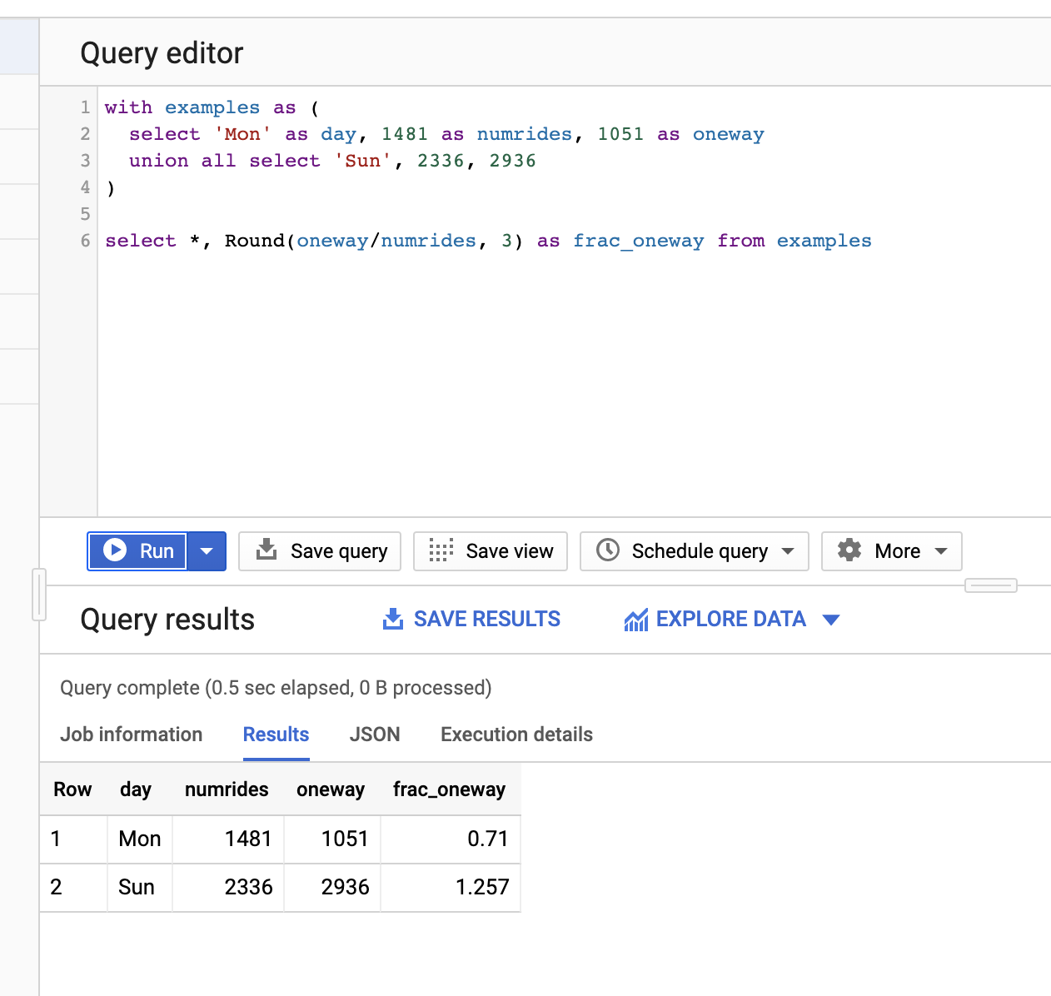This screenshot has width=1051, height=996.
Task: Click the SAVE RESULTS download icon
Action: pos(392,619)
